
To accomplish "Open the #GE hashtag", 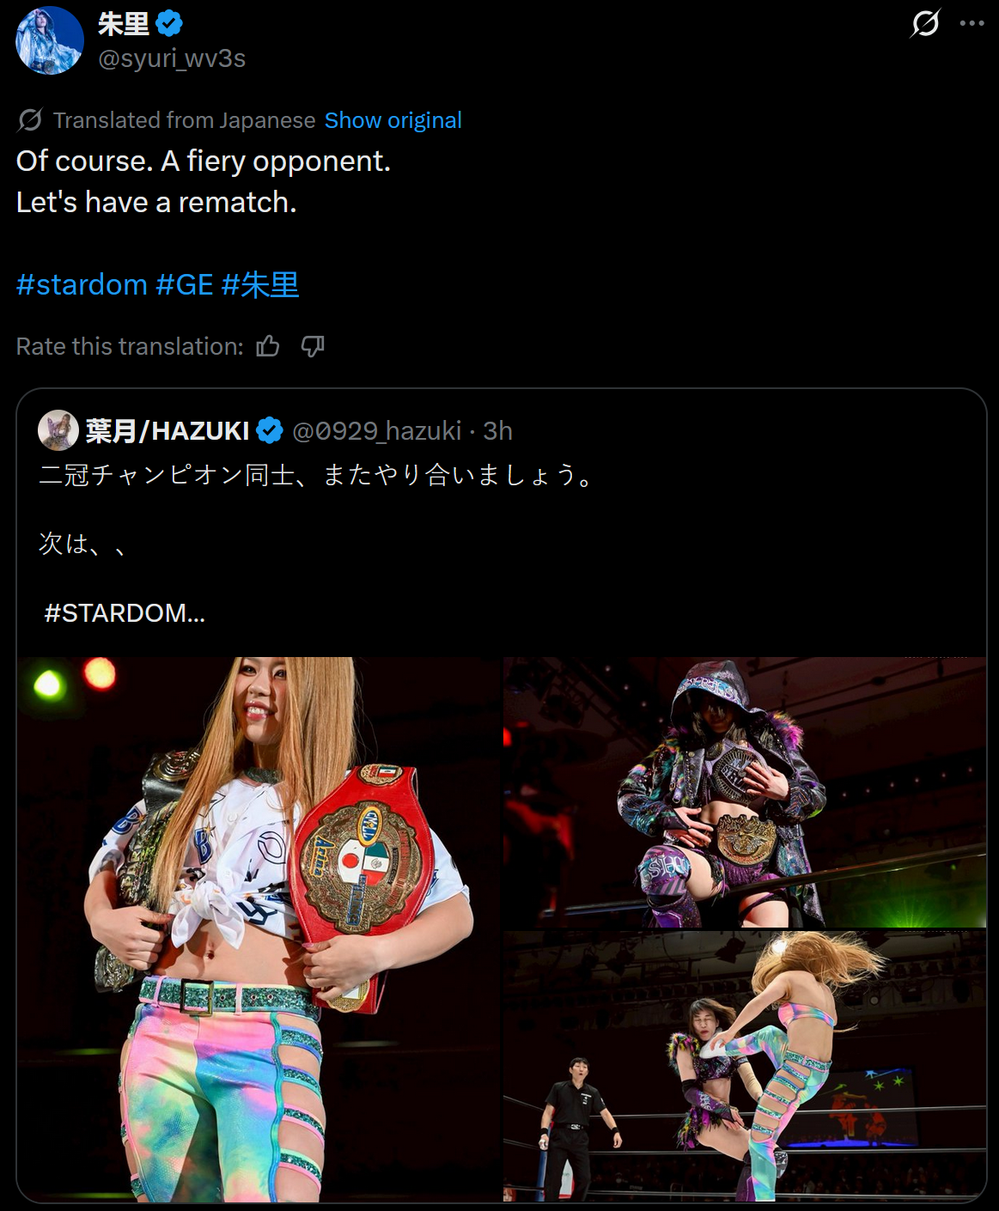I will (x=185, y=284).
